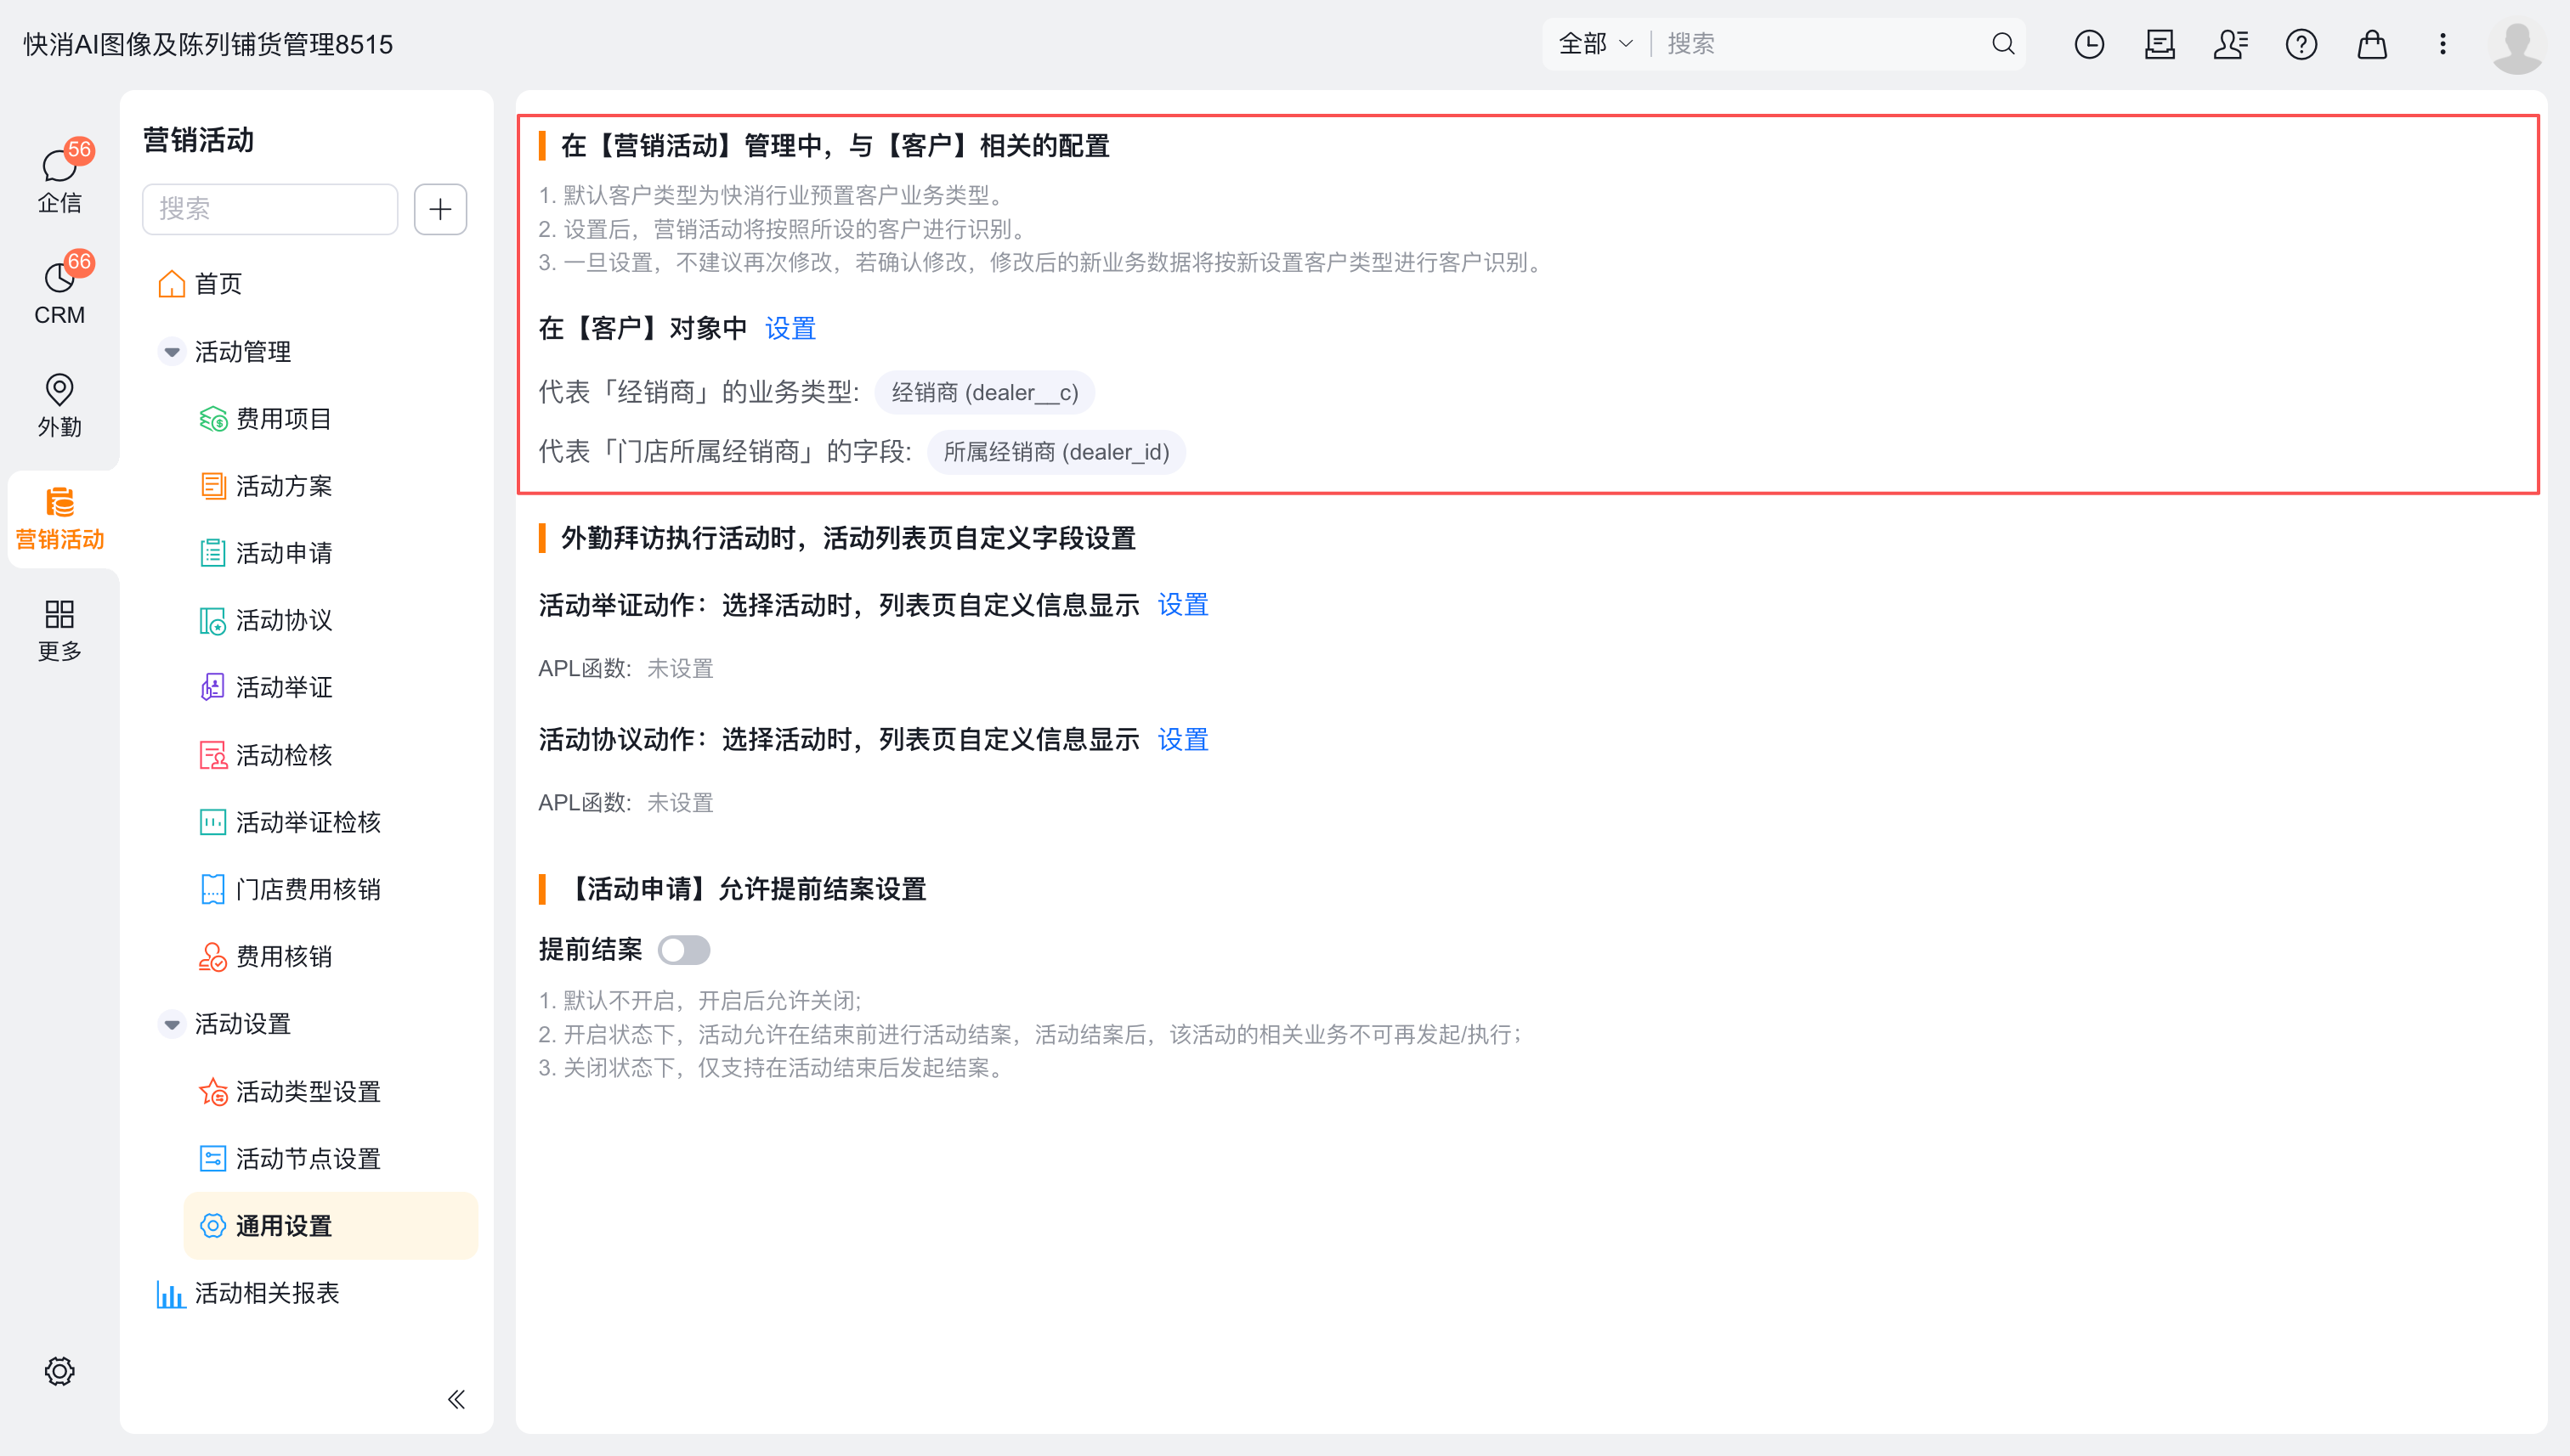2570x1456 pixels.
Task: Collapse sidebar with double chevron icon
Action: pos(456,1399)
